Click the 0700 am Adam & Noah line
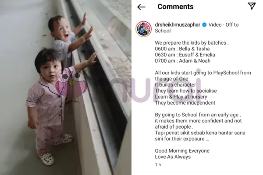Screen dimensions: 263x175 (x=182, y=61)
